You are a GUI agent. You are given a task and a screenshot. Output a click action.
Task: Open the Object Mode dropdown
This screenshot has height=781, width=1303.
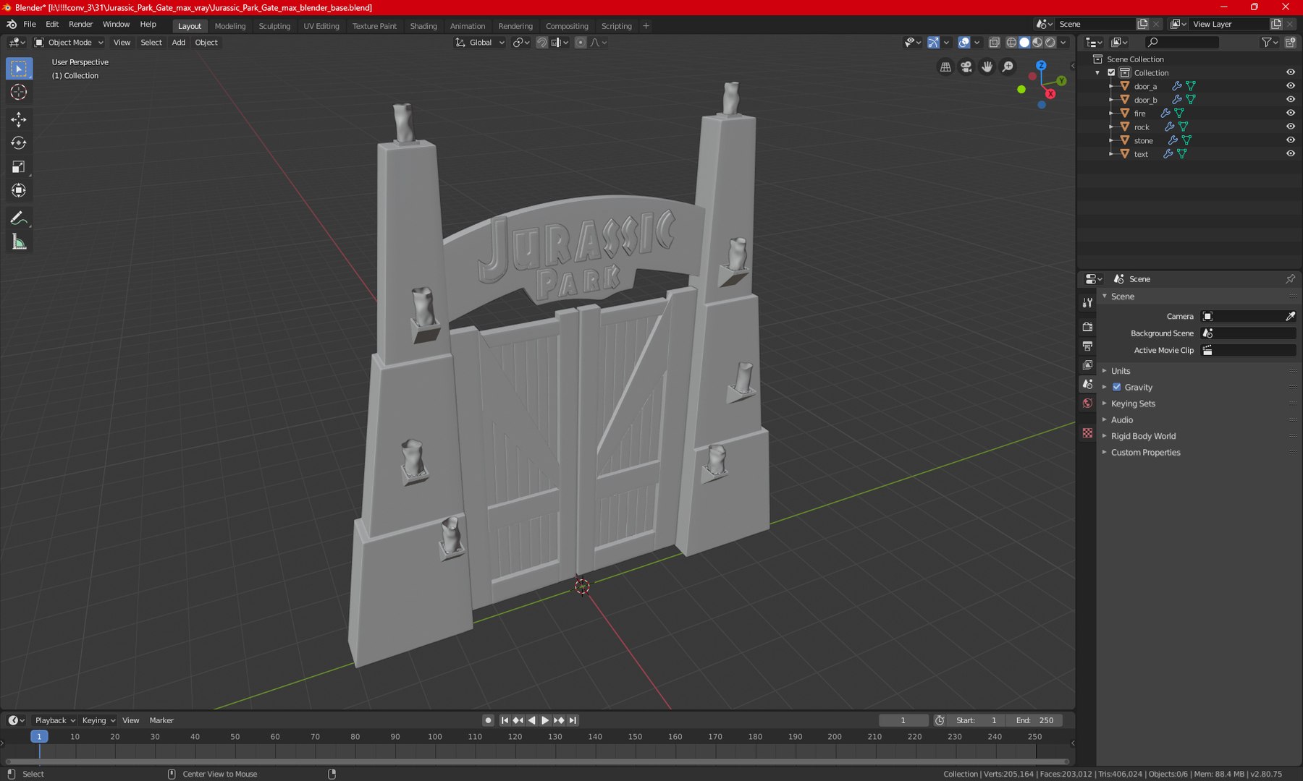[69, 43]
